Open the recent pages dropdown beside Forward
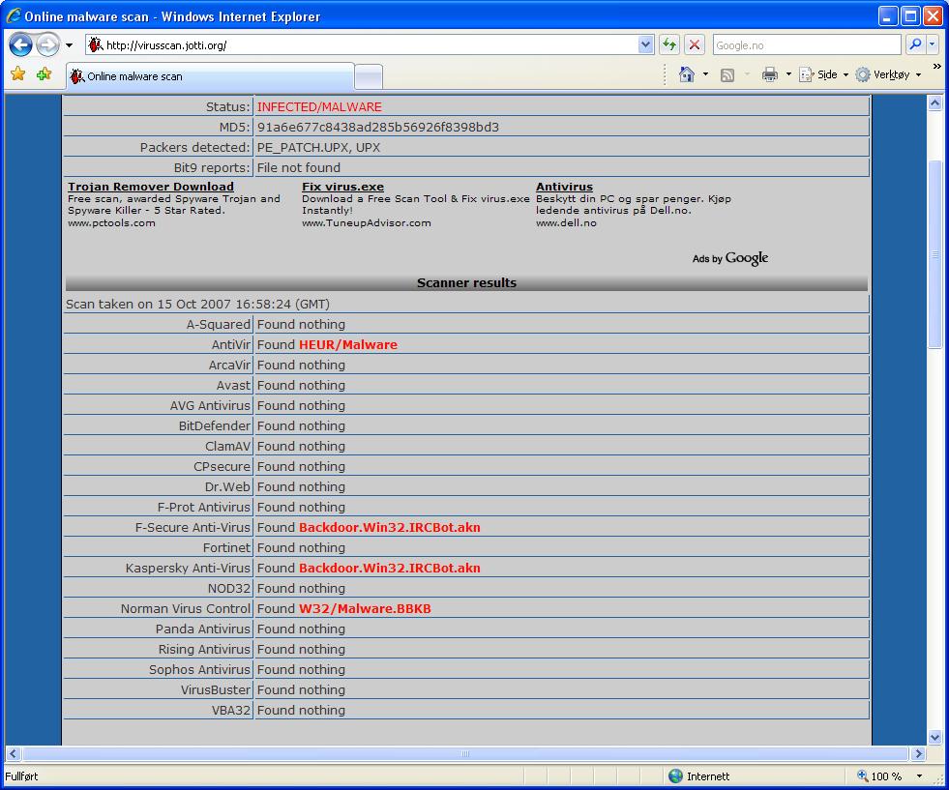This screenshot has width=949, height=790. [69, 45]
